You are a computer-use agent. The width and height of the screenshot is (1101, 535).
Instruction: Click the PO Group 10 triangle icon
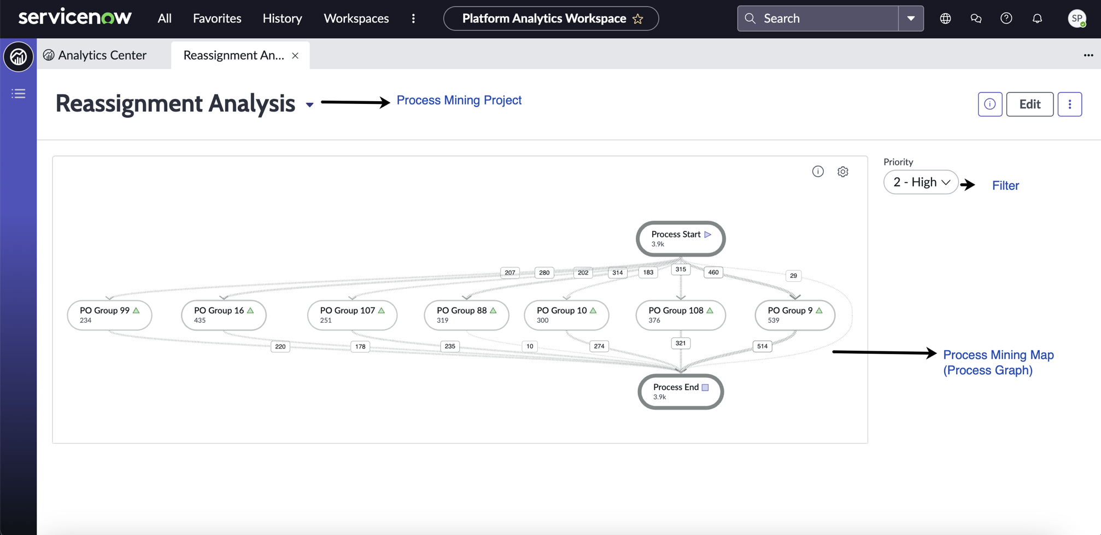tap(593, 310)
